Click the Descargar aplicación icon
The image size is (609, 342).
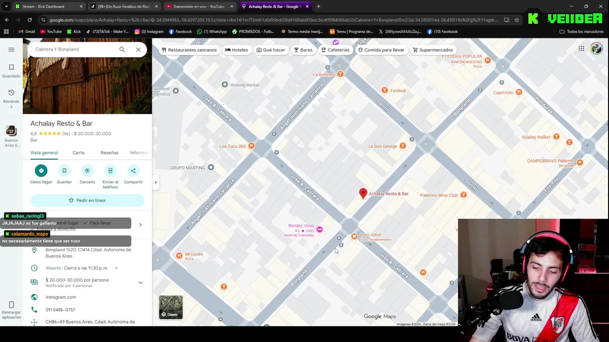11,305
